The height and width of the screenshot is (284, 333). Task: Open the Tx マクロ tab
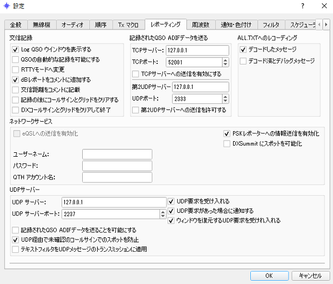click(127, 24)
